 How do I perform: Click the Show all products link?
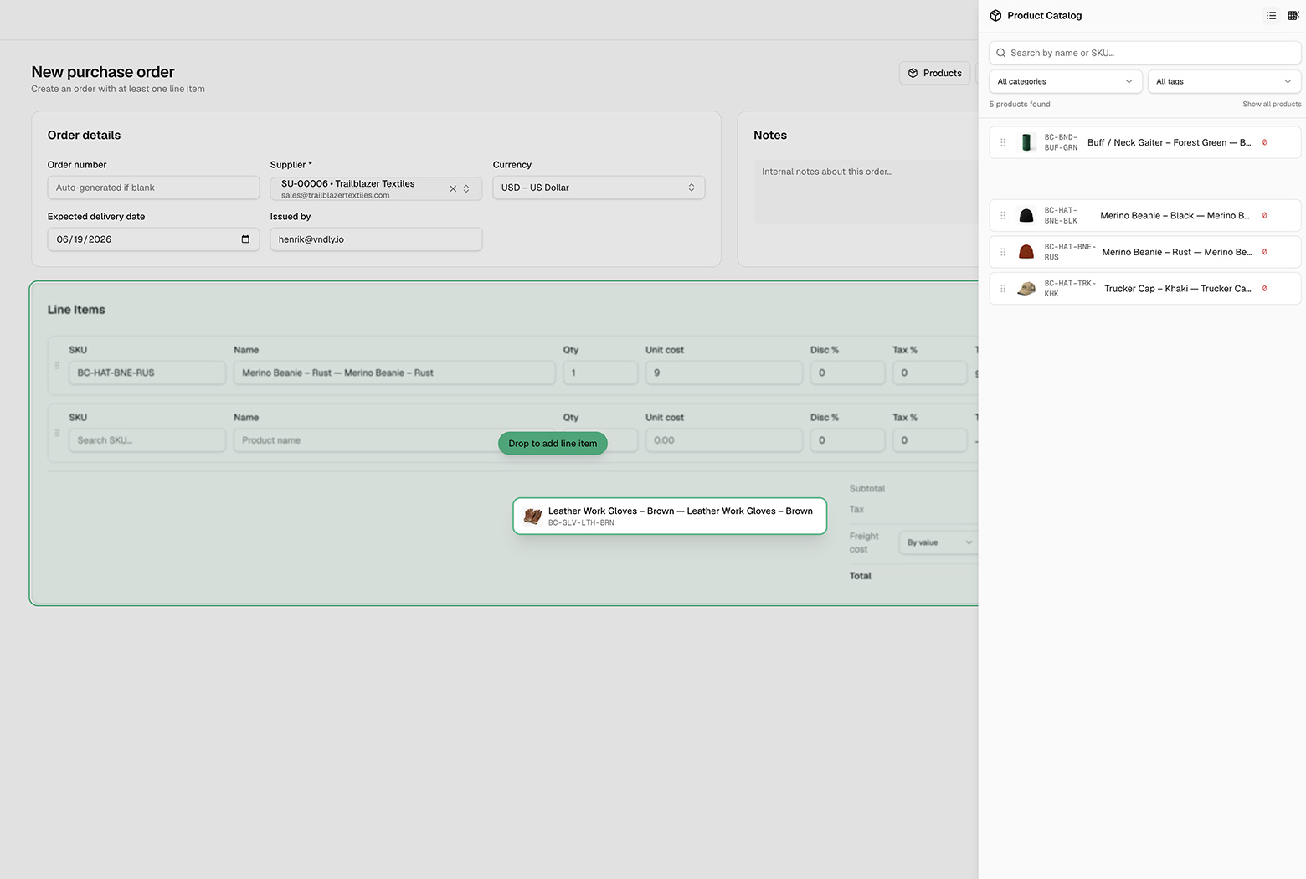(x=1272, y=105)
